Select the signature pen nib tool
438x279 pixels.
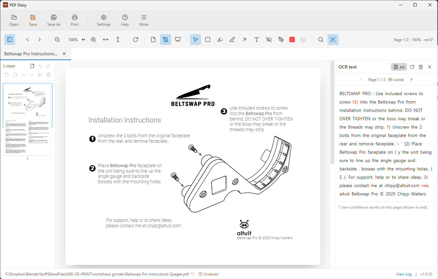(x=281, y=40)
